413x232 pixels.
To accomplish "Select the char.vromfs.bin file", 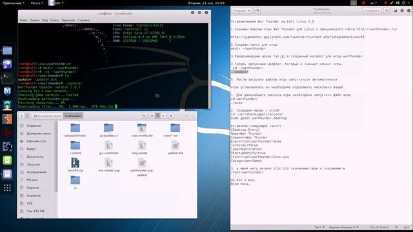I will pyautogui.click(x=142, y=130).
